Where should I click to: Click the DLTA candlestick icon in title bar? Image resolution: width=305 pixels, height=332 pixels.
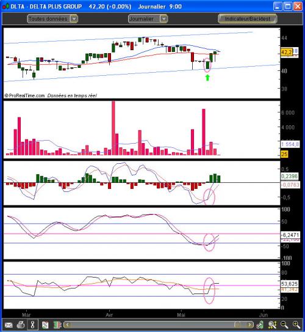5,6
